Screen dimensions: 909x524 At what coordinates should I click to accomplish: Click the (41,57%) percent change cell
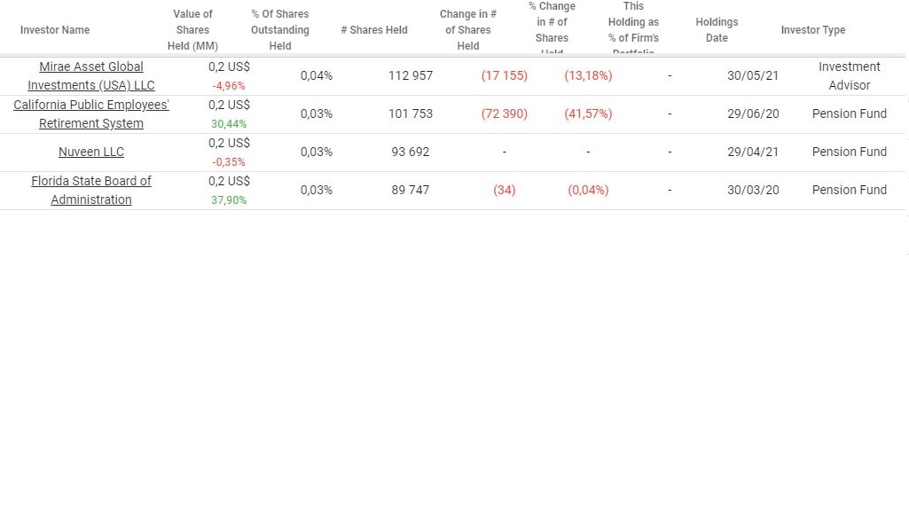[x=588, y=113]
